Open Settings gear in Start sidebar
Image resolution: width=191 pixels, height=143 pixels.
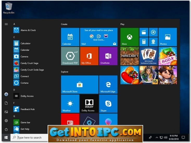click(x=6, y=121)
